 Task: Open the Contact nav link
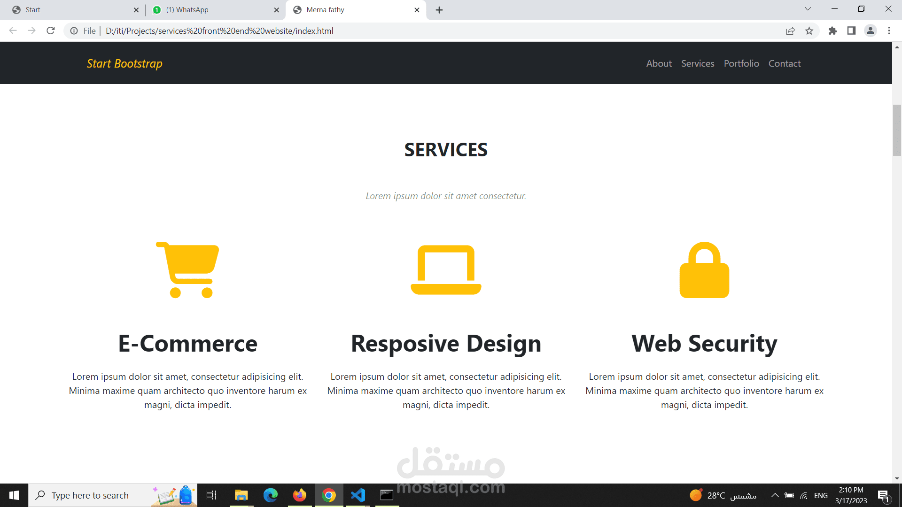785,63
